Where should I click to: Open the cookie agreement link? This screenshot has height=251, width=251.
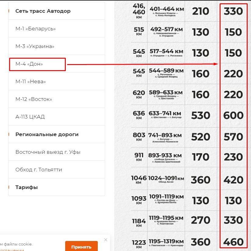pos(12,250)
